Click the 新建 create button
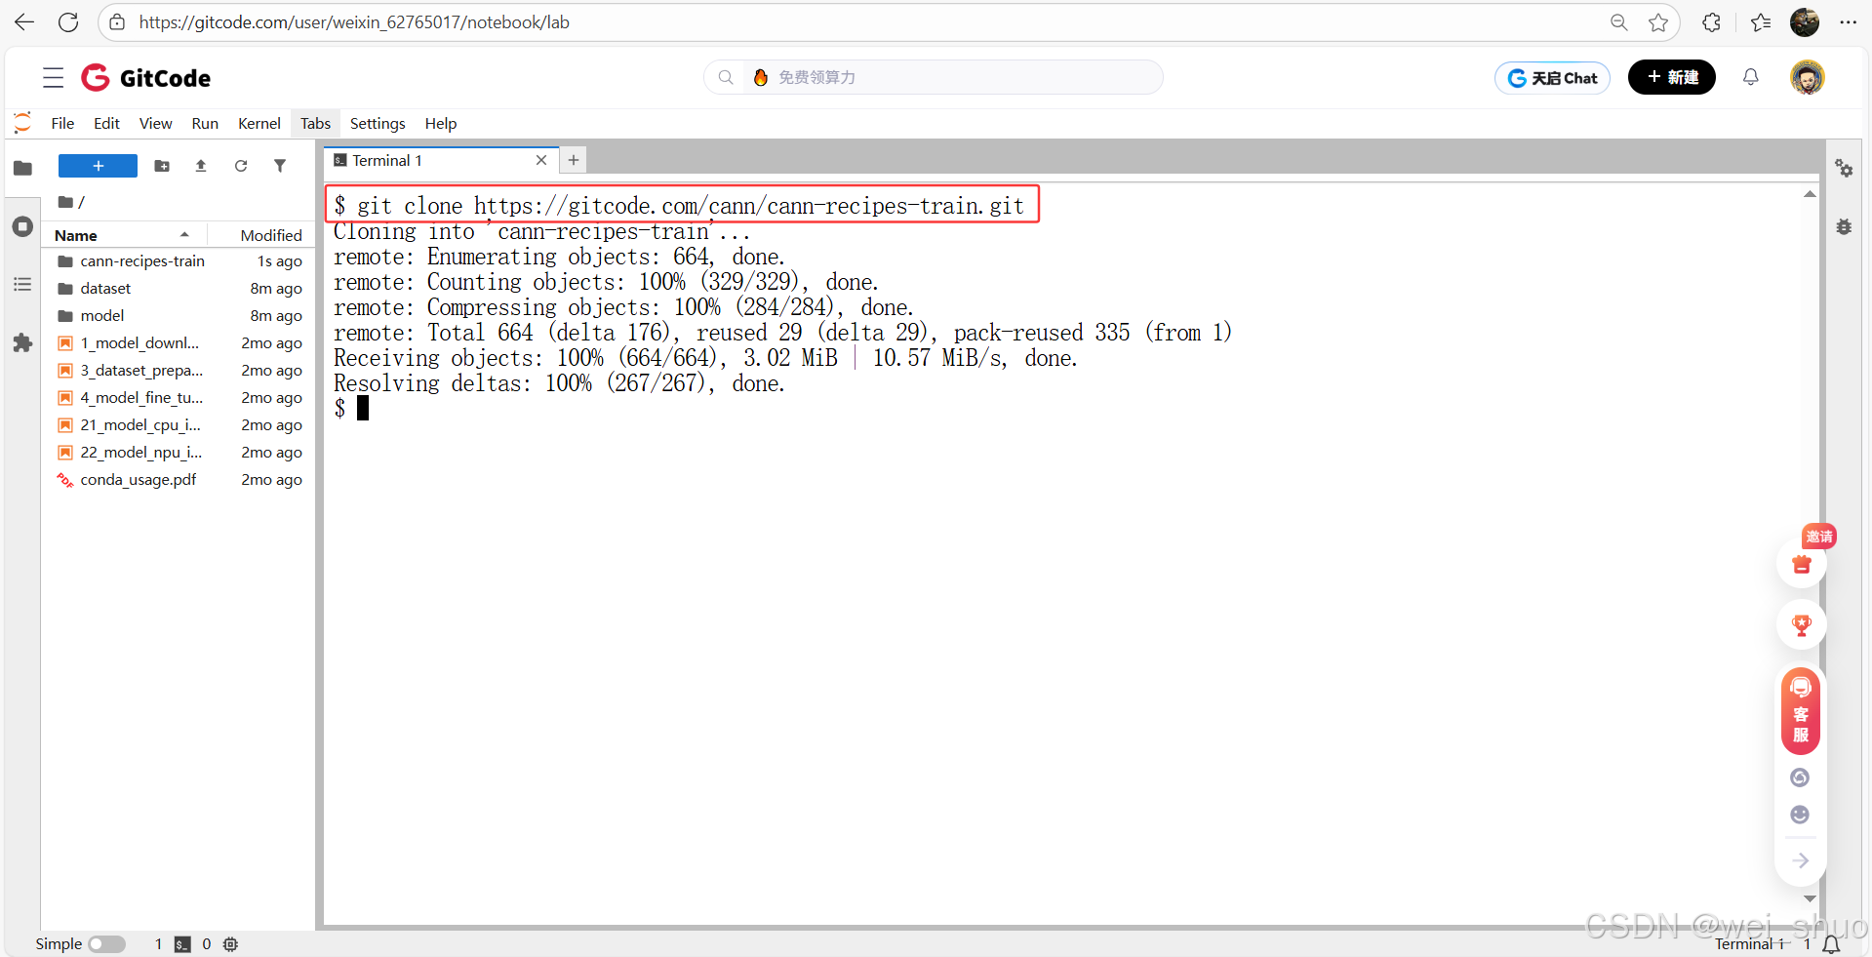 click(x=1672, y=77)
